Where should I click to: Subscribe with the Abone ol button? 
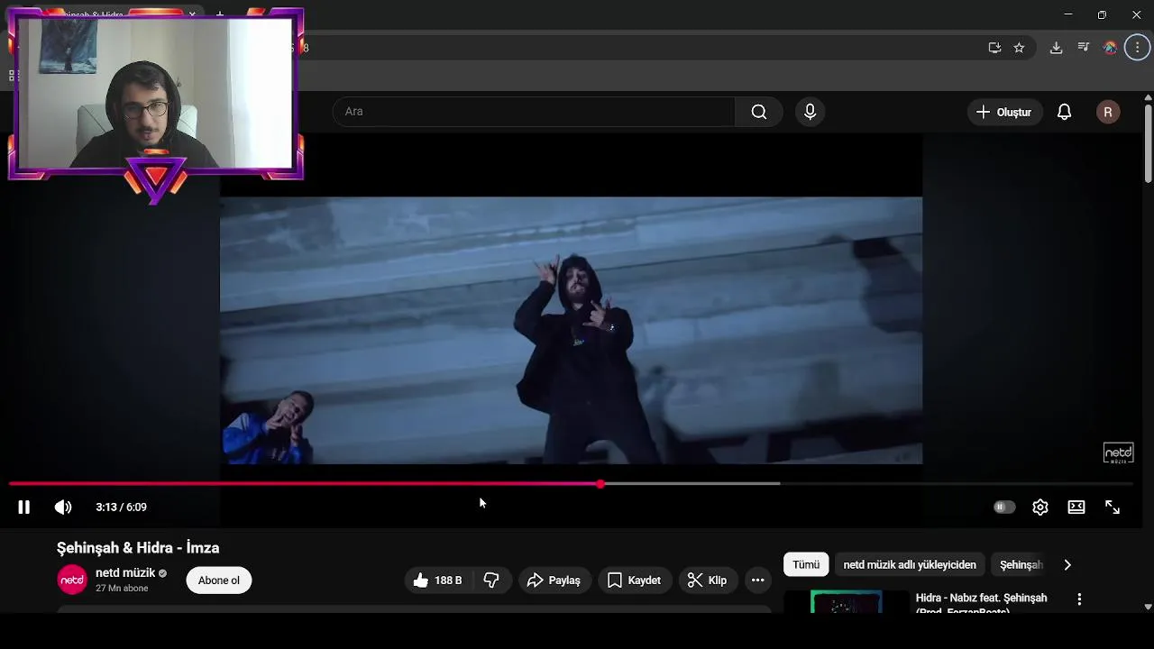pos(219,580)
